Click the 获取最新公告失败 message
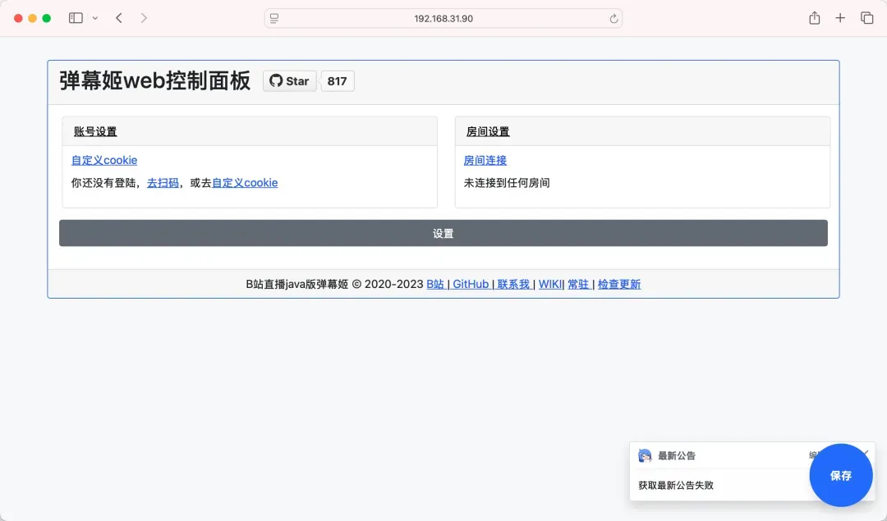This screenshot has width=887, height=521. pos(676,486)
